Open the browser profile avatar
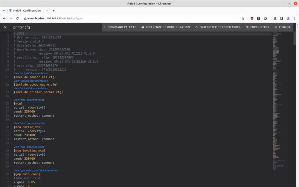 pos(288,18)
